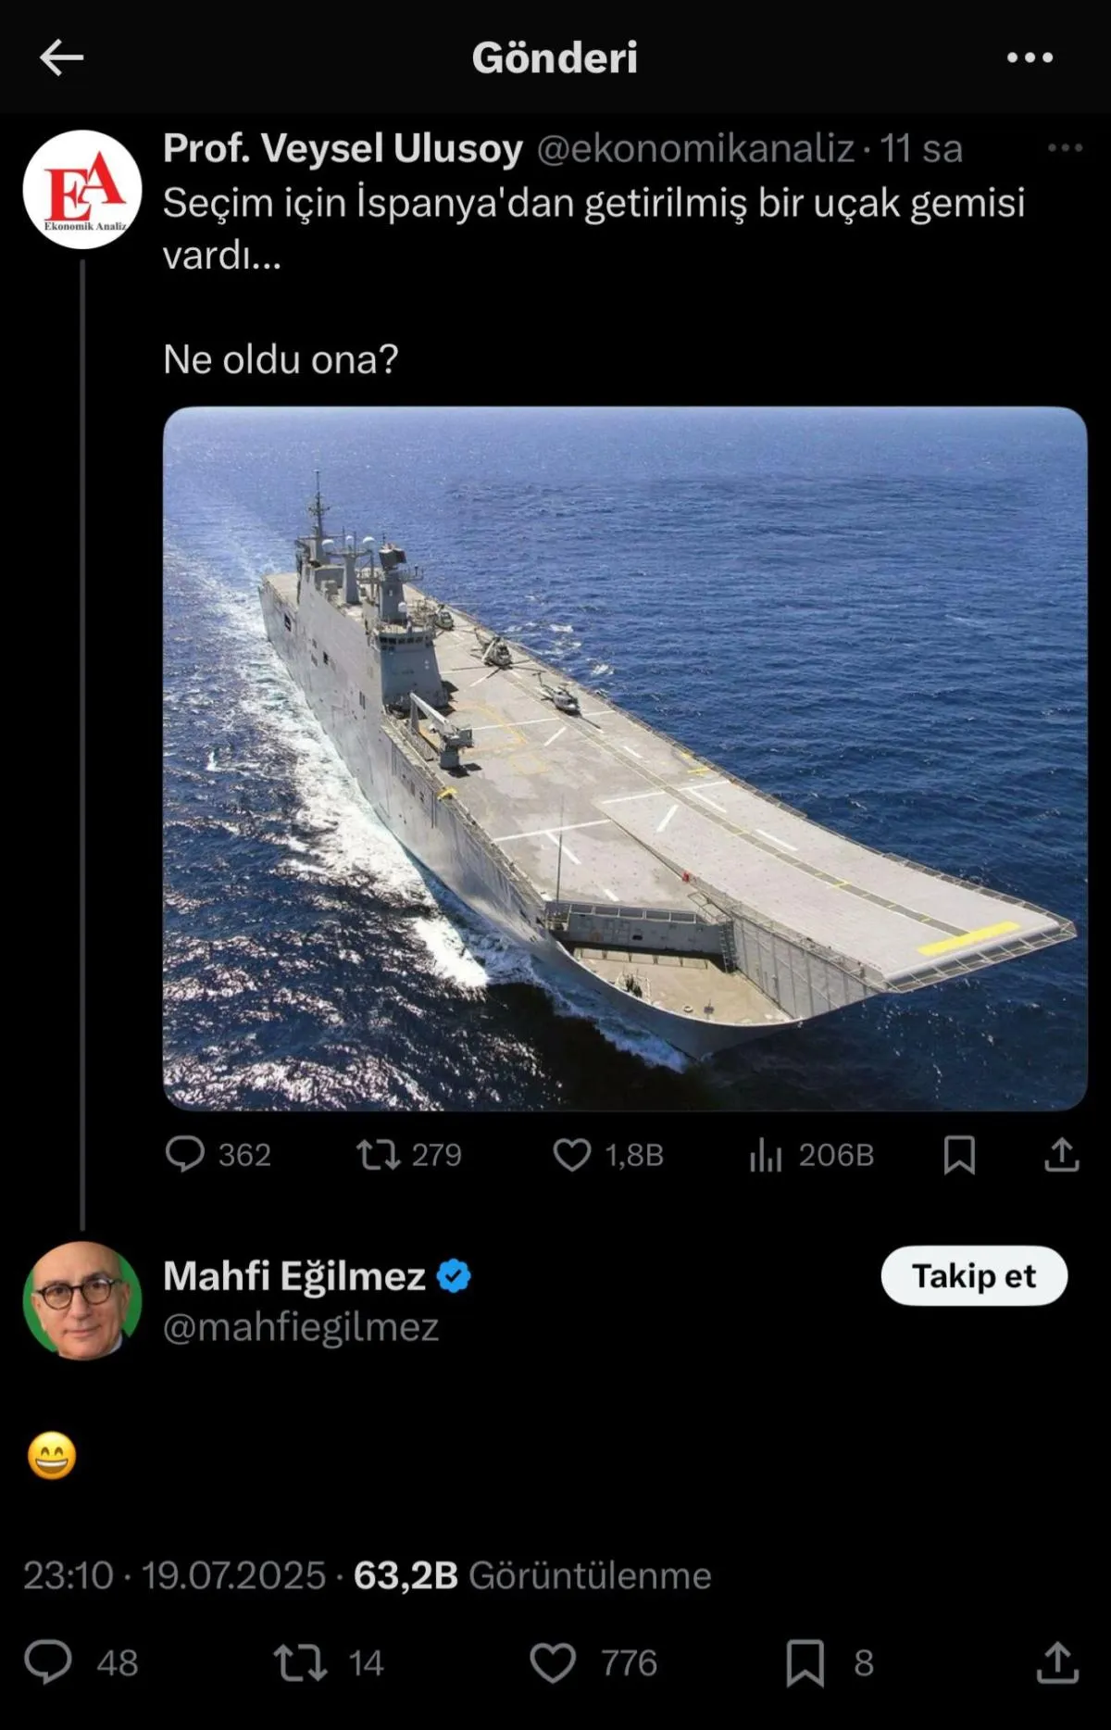The width and height of the screenshot is (1111, 1730).
Task: Reply to the quoted tweet with 362 comments
Action: tap(185, 1155)
